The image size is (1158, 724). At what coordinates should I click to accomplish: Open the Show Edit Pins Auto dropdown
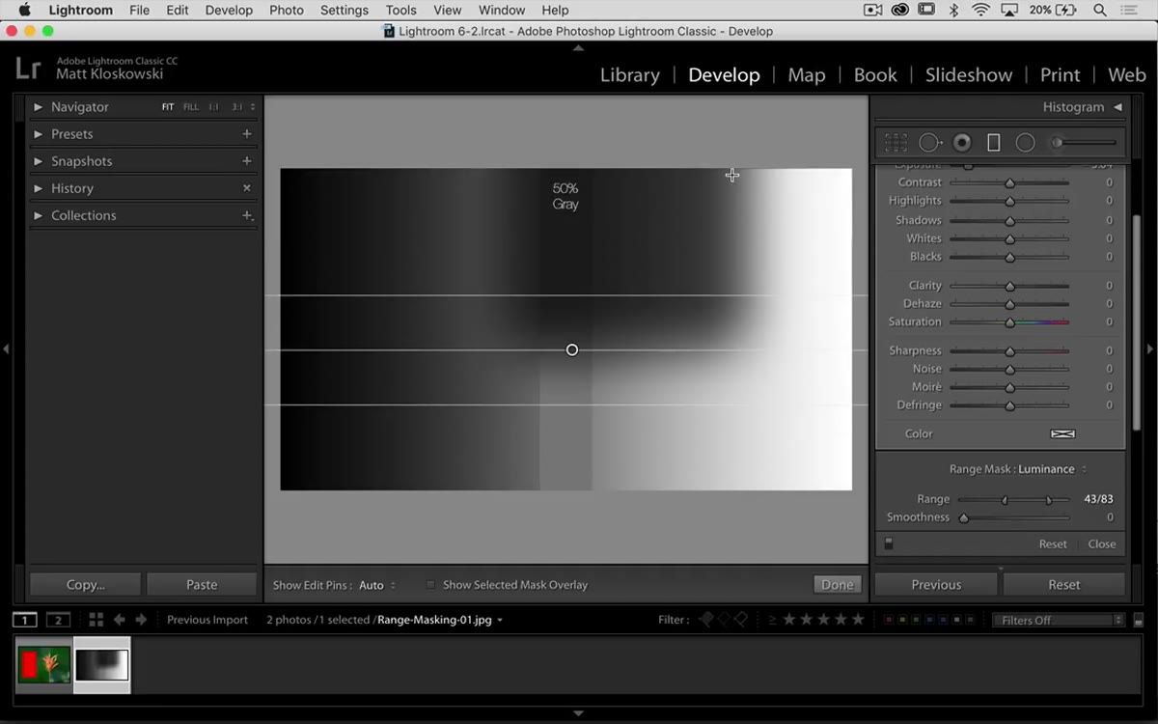click(x=377, y=585)
